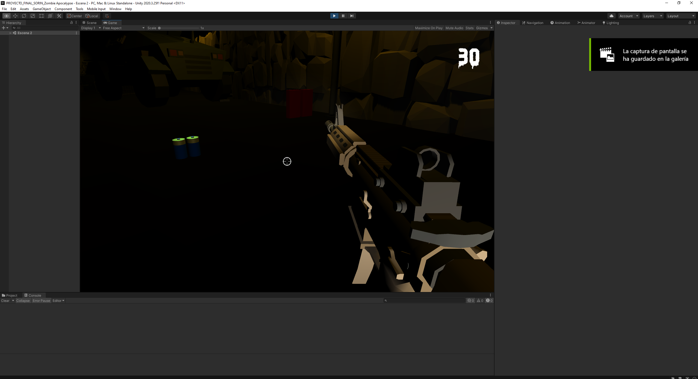Select the Move tool
The image size is (698, 379).
point(15,16)
